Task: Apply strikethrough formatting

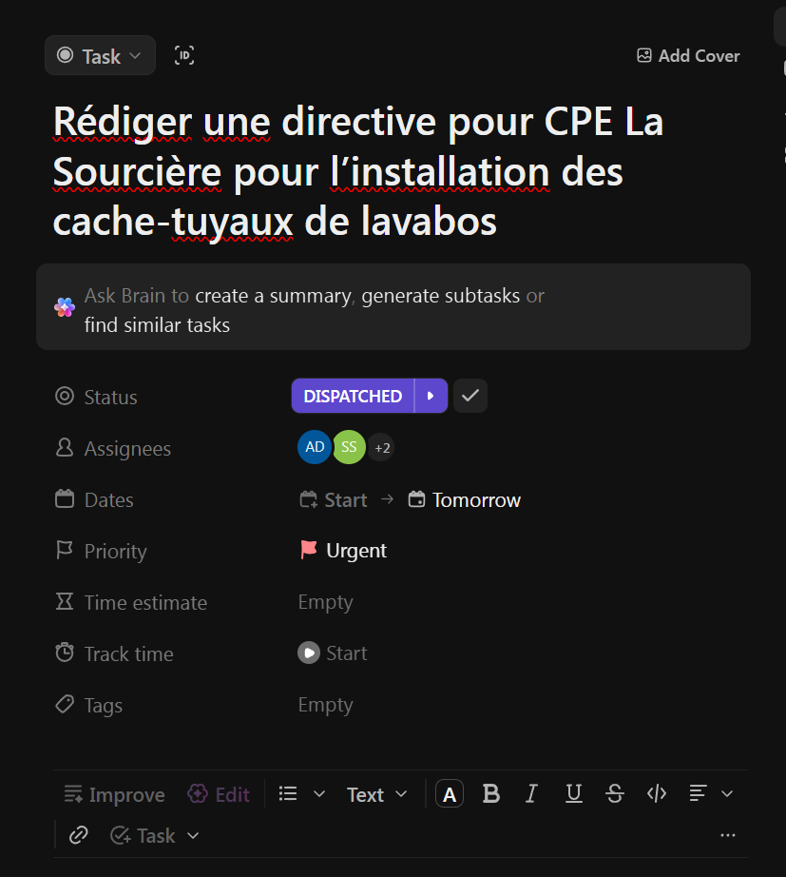Action: (615, 793)
